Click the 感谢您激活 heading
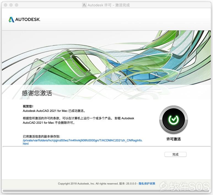 [x=37, y=93]
